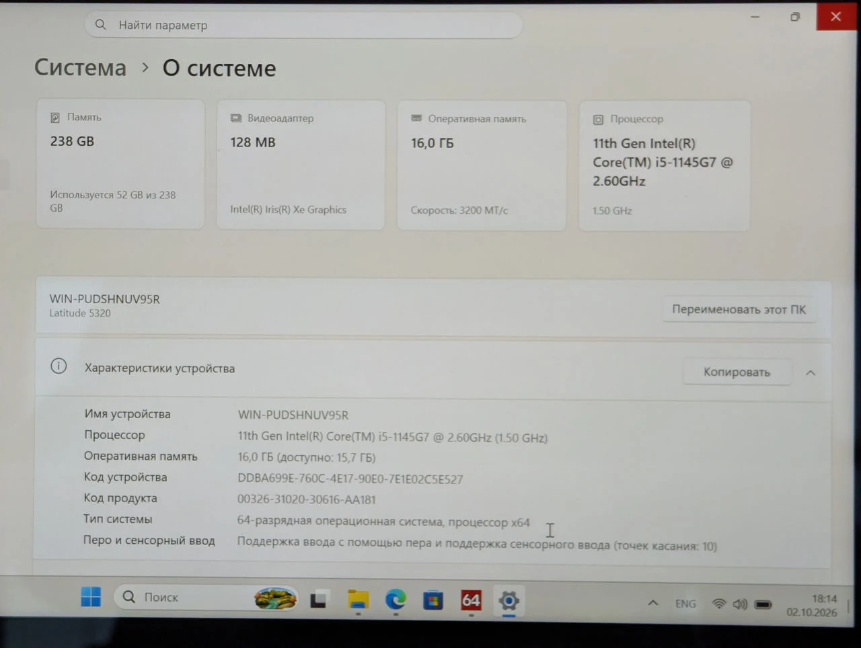
Task: Open Microsoft Store from the taskbar
Action: [433, 600]
